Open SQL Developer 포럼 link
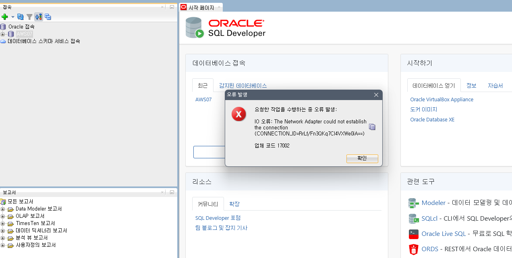Viewport: 512px width, 258px height. 218,218
